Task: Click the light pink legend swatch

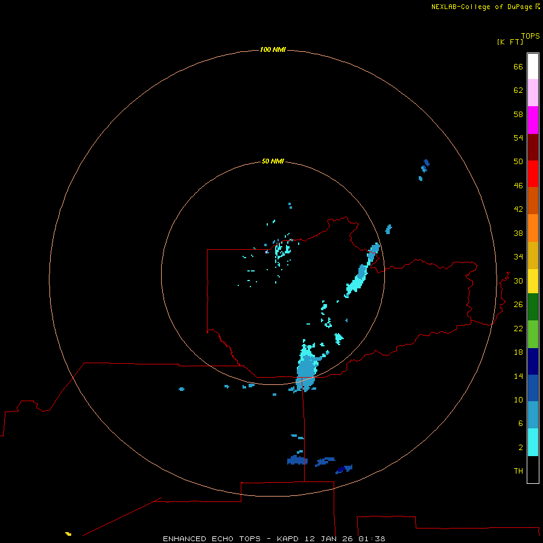Action: [x=533, y=92]
